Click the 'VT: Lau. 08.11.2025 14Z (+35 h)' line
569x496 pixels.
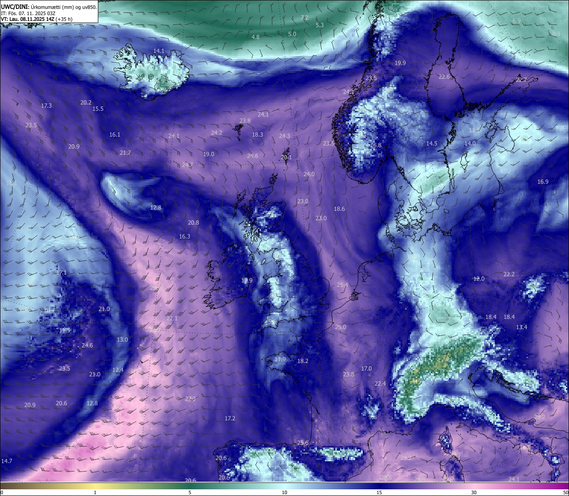click(37, 19)
